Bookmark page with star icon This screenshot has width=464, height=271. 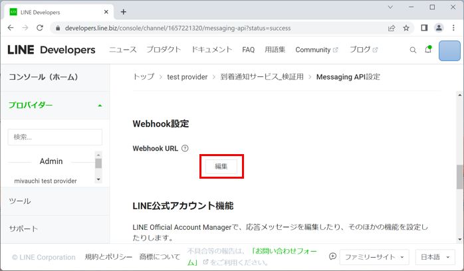pyautogui.click(x=406, y=28)
